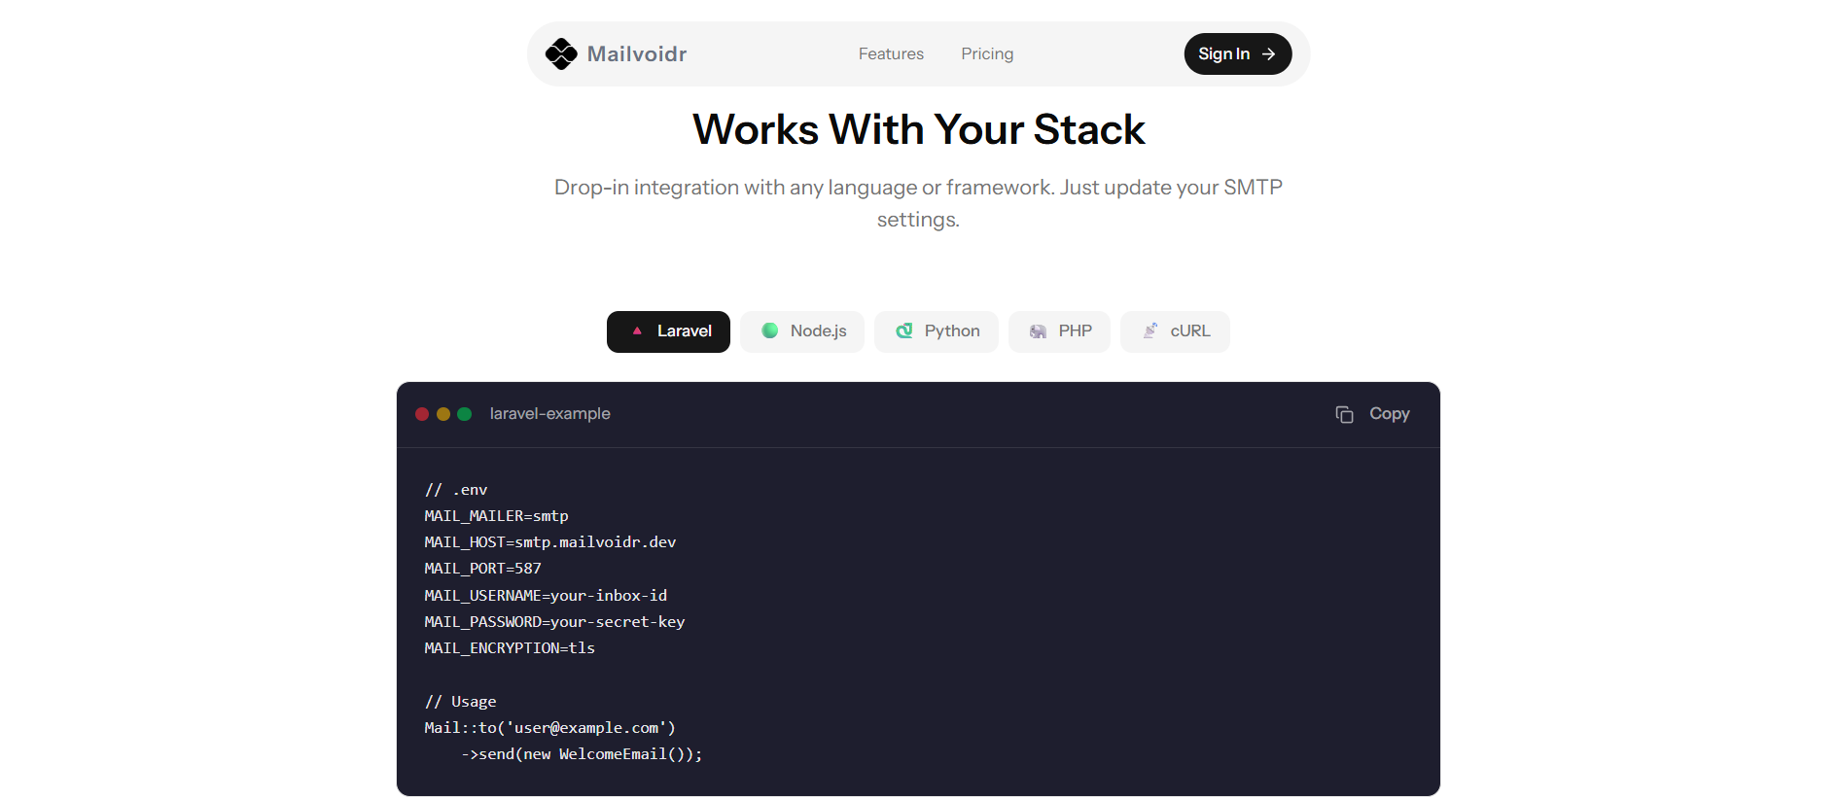Click the yellow window dot in code panel
Image resolution: width=1839 pixels, height=799 pixels.
click(x=443, y=414)
